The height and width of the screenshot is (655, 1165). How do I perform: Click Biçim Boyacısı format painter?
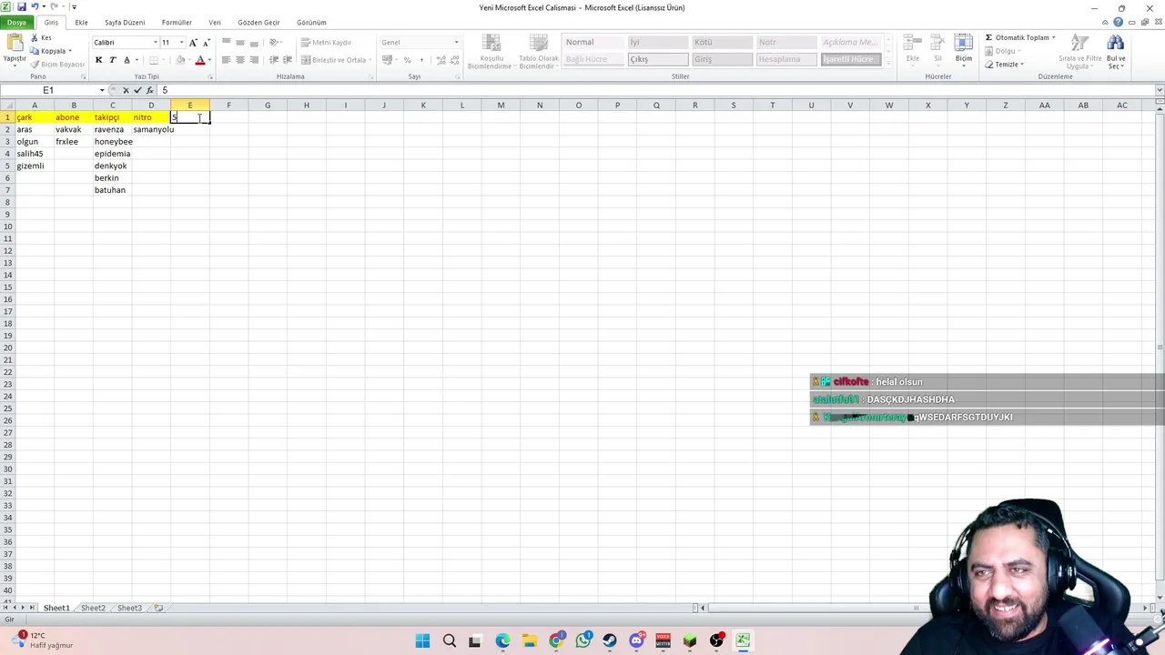[57, 65]
